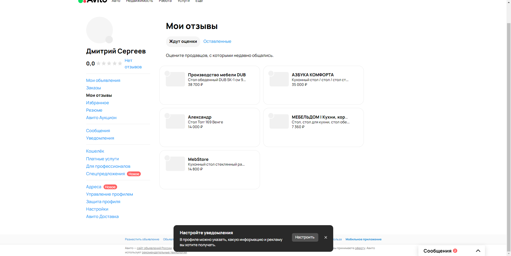Open Настройки in the sidebar

[x=97, y=209]
